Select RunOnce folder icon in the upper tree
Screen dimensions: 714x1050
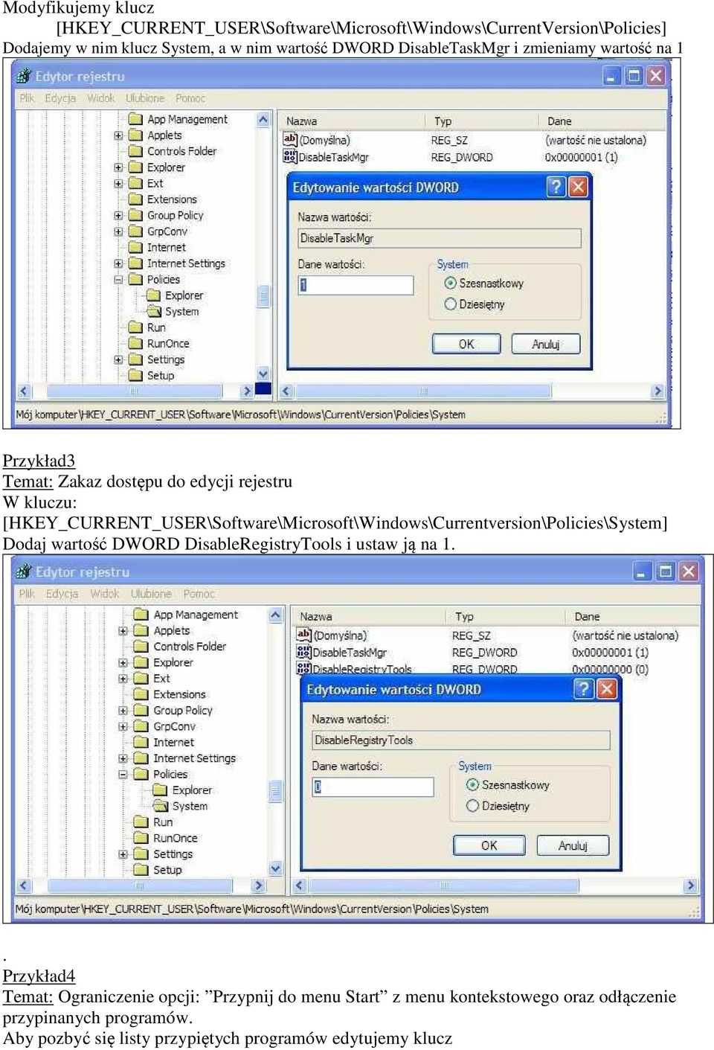click(x=135, y=344)
